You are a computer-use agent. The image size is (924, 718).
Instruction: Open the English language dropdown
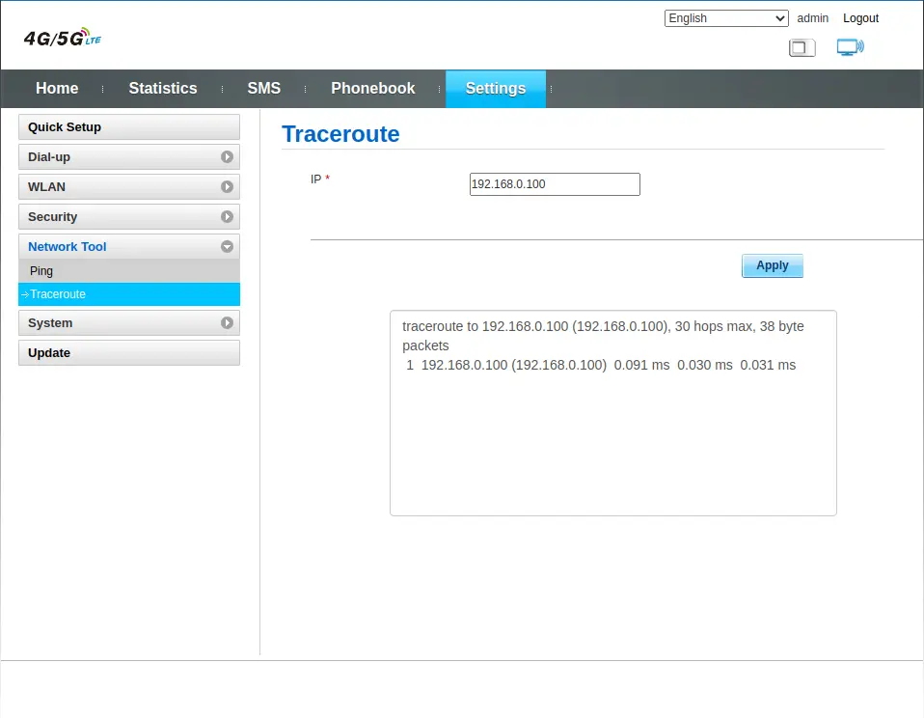[726, 18]
